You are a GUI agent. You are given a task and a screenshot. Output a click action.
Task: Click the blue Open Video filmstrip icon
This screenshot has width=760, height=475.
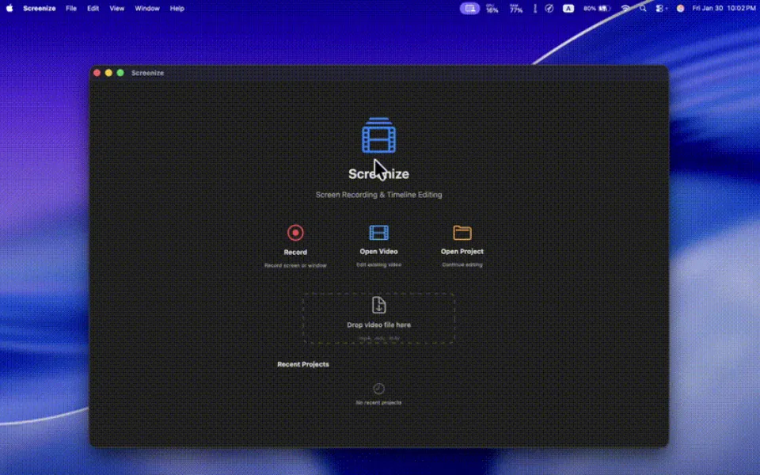pyautogui.click(x=378, y=233)
